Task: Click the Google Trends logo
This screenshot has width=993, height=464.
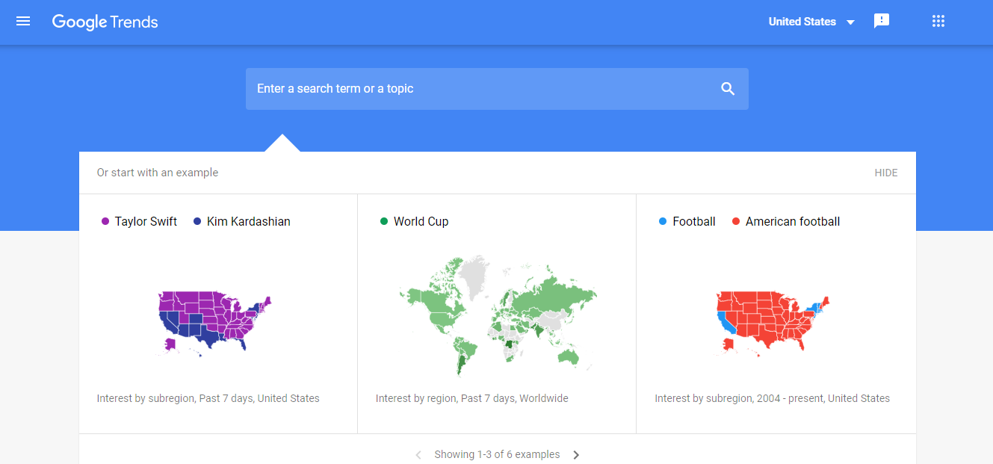Action: point(105,22)
